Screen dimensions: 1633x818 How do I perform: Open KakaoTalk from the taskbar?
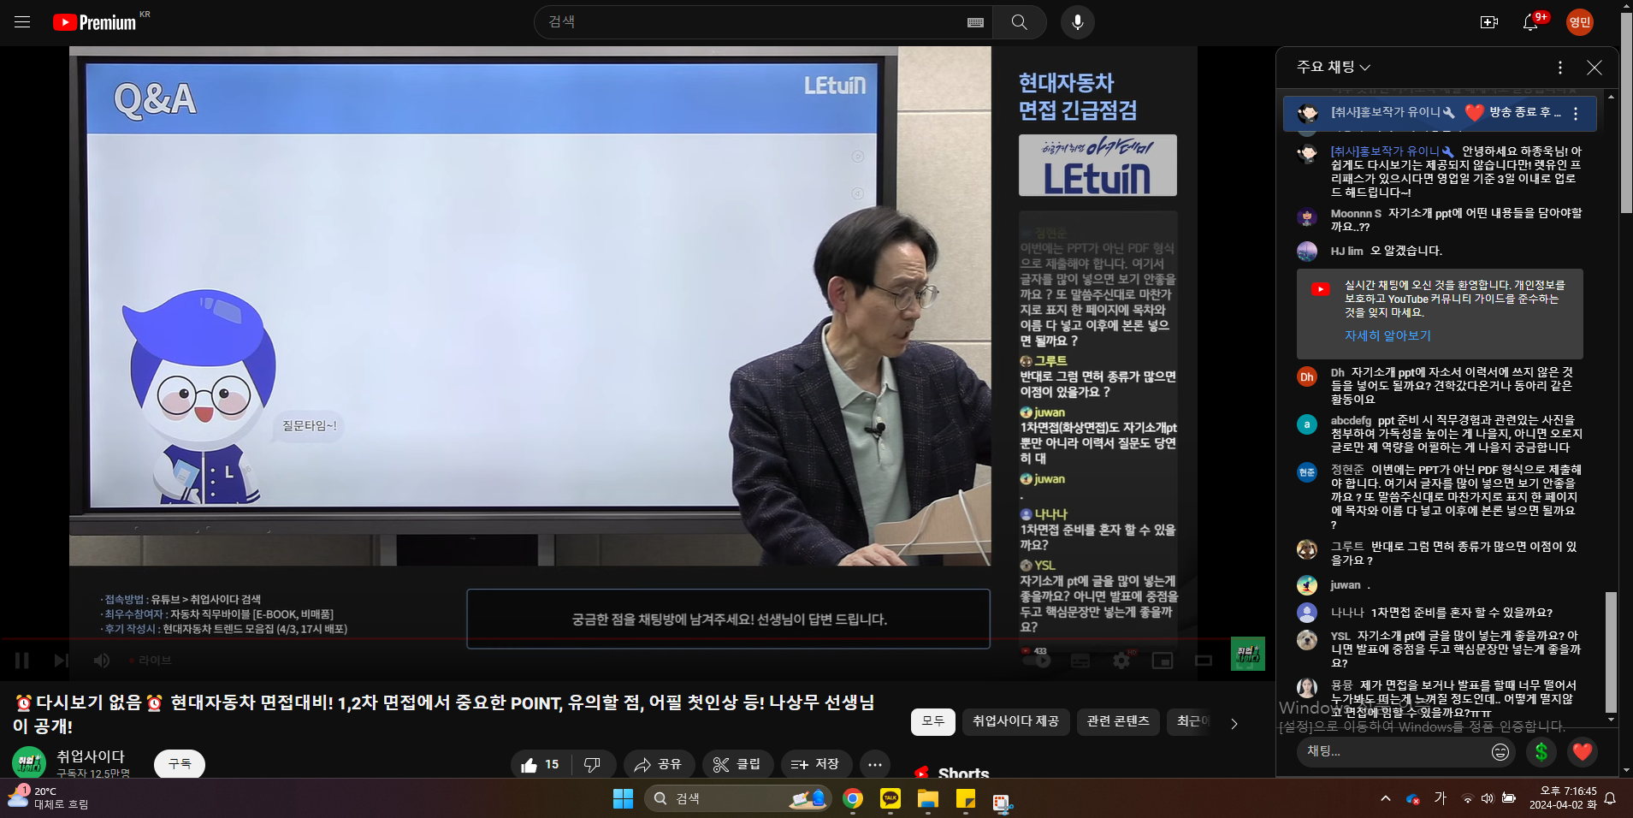click(890, 798)
